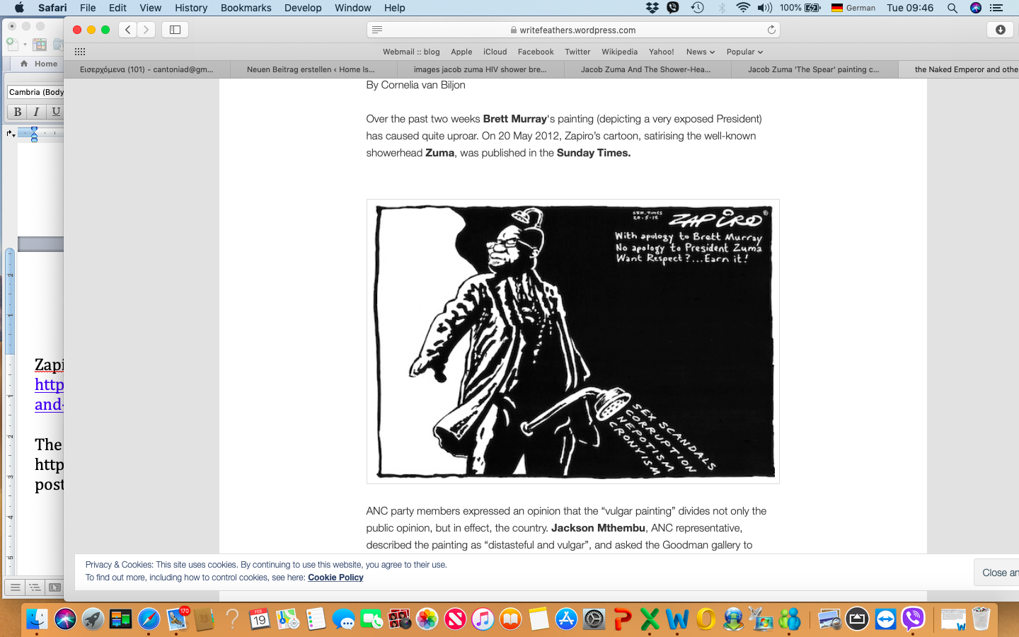The image size is (1019, 637).
Task: Switch to images jacob zuma HIV tab
Action: tap(480, 69)
